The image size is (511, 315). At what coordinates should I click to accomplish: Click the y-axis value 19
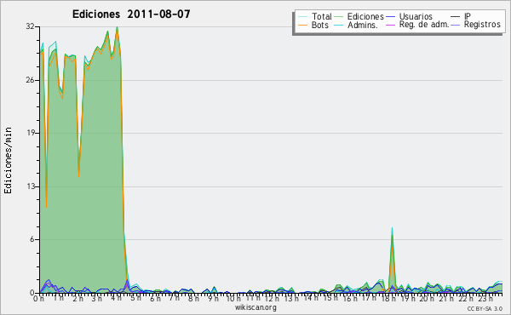click(31, 133)
